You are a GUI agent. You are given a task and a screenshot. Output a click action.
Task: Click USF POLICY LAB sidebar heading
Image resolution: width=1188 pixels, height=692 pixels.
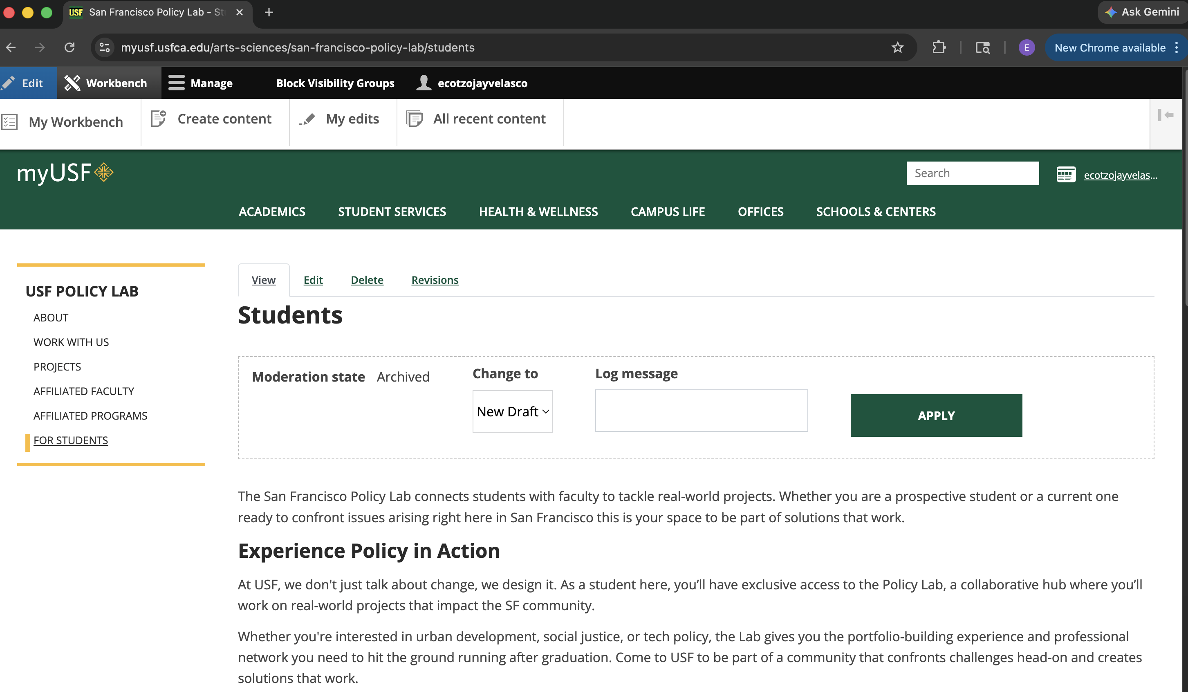[82, 291]
